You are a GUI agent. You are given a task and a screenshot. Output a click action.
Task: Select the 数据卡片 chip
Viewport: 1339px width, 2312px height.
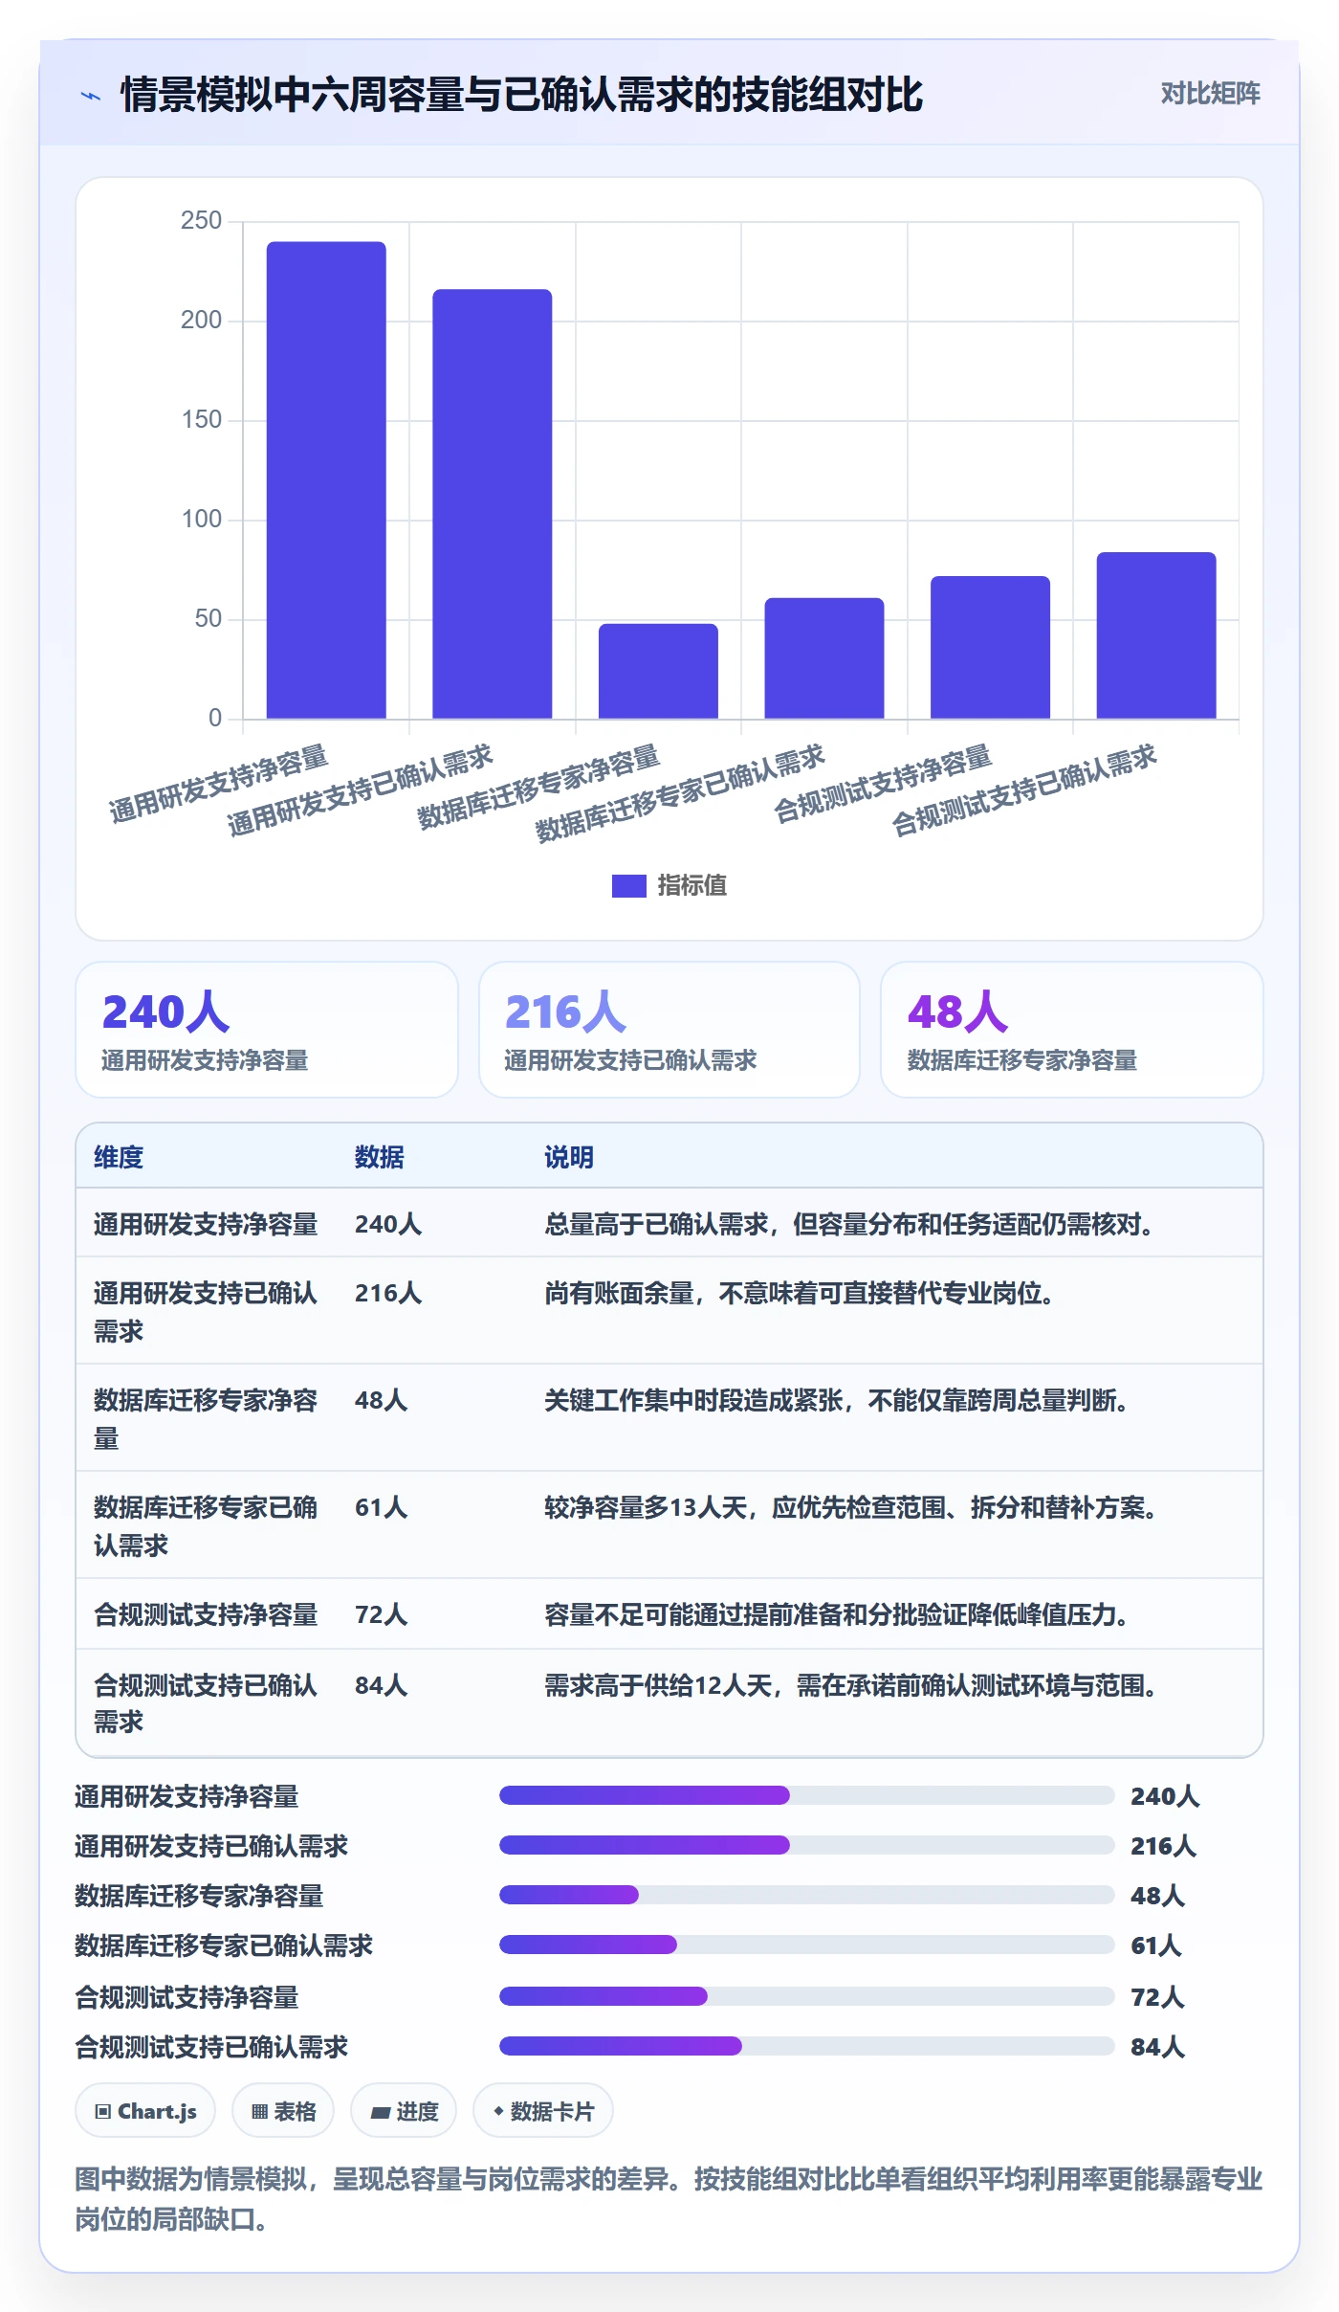tap(543, 2110)
